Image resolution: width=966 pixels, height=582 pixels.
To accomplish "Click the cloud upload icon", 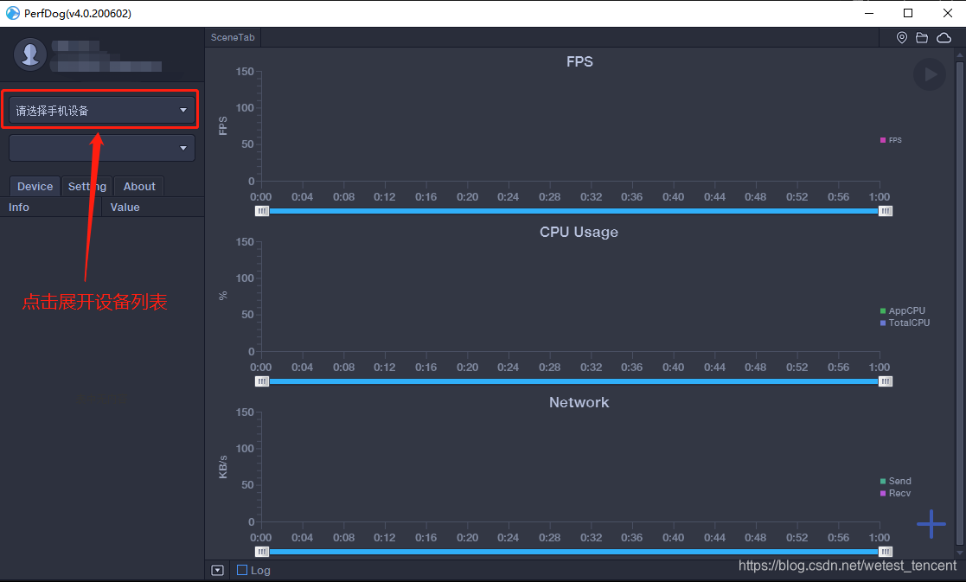I will (944, 37).
